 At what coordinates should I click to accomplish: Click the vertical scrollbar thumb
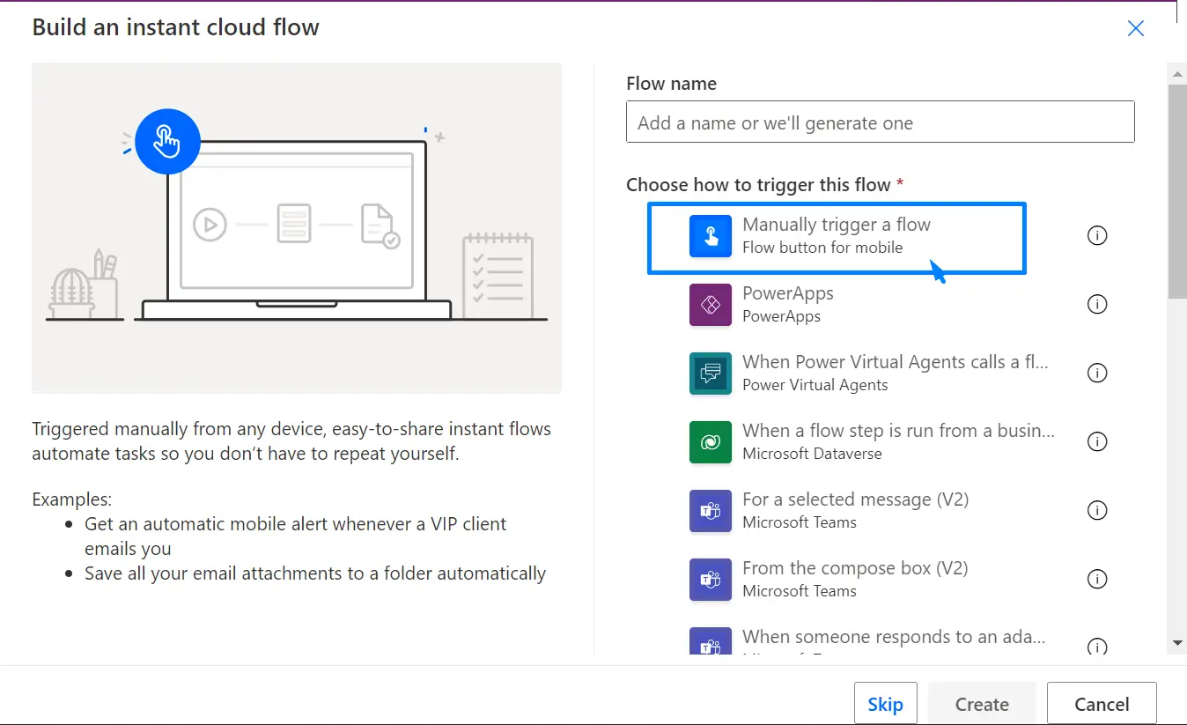1177,192
